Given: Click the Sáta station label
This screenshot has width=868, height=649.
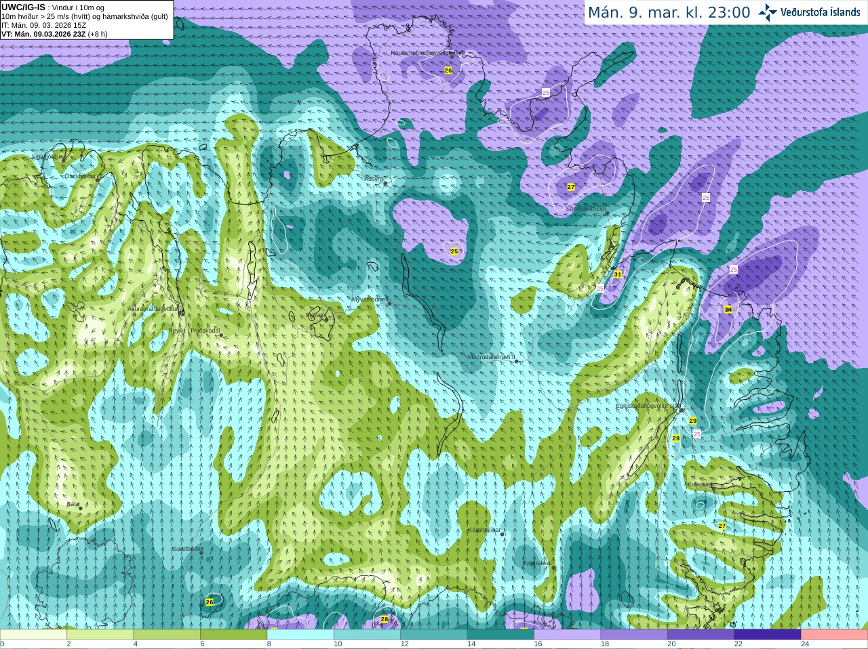Looking at the screenshot, I should [x=73, y=505].
